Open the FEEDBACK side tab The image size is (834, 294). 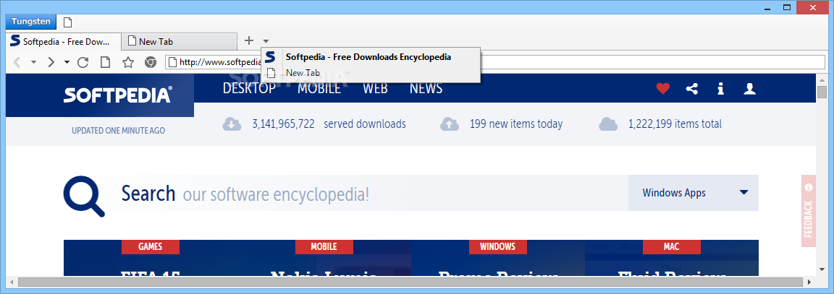[809, 211]
